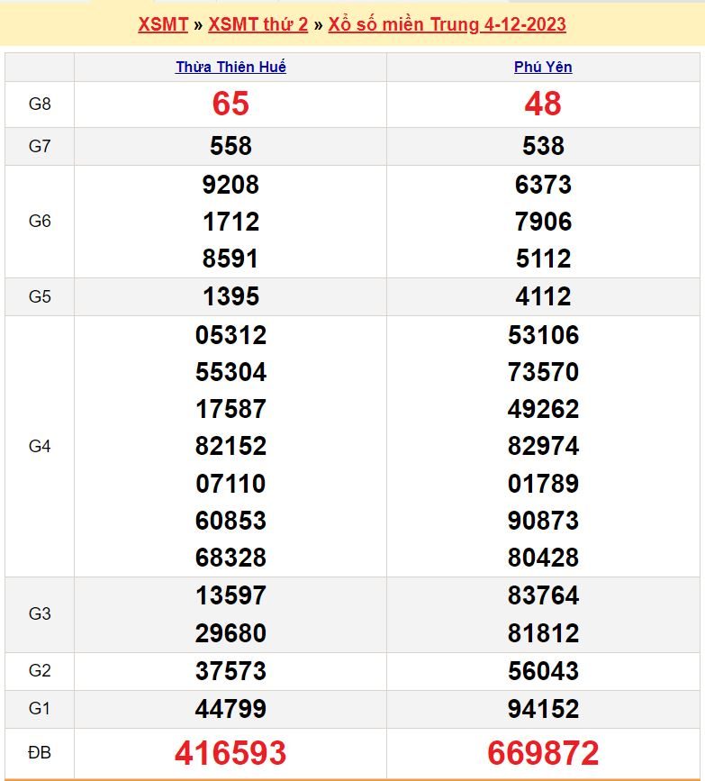Select Phú Yên G8 number 48

(543, 104)
